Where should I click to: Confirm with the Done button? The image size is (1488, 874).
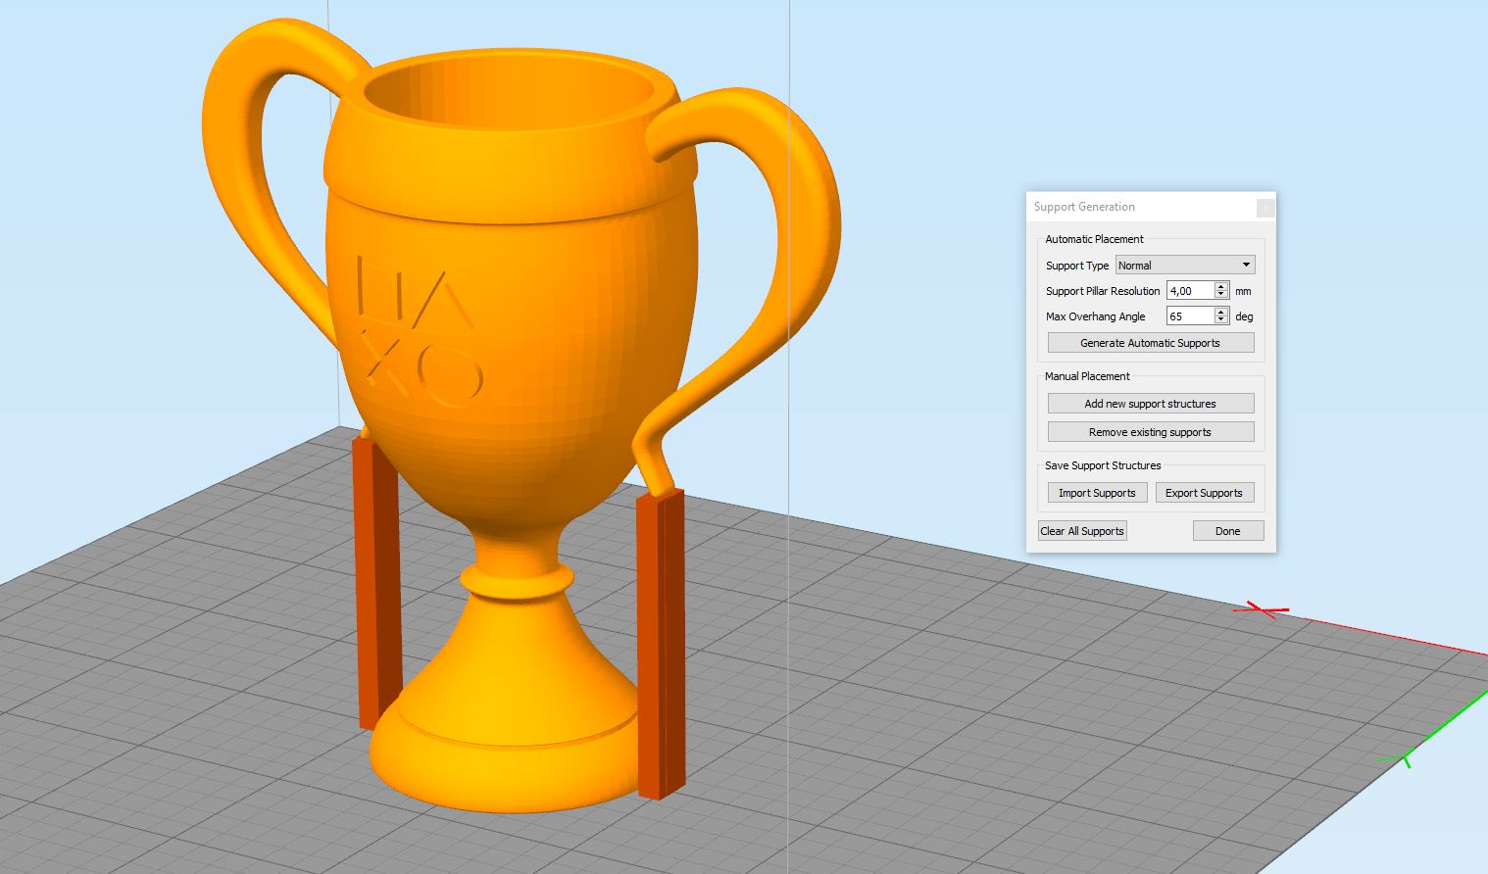pyautogui.click(x=1228, y=531)
